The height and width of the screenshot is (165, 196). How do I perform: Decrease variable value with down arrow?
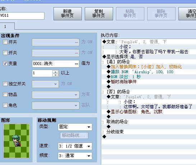pyautogui.click(x=55, y=75)
